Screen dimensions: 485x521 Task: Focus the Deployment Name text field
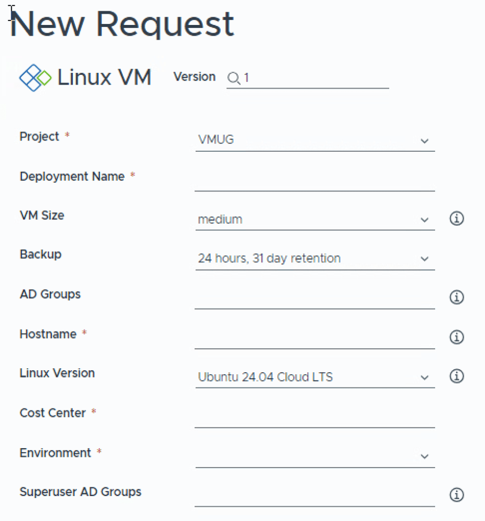coord(314,180)
